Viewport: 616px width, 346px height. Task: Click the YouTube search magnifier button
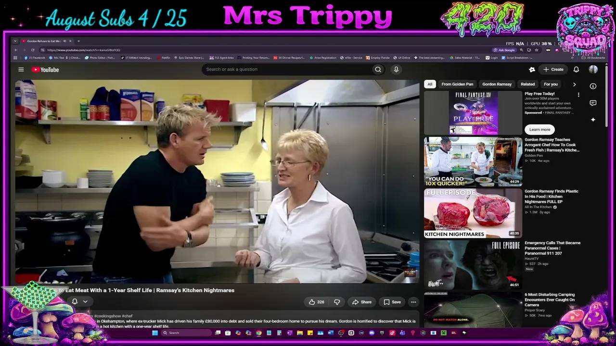[378, 69]
